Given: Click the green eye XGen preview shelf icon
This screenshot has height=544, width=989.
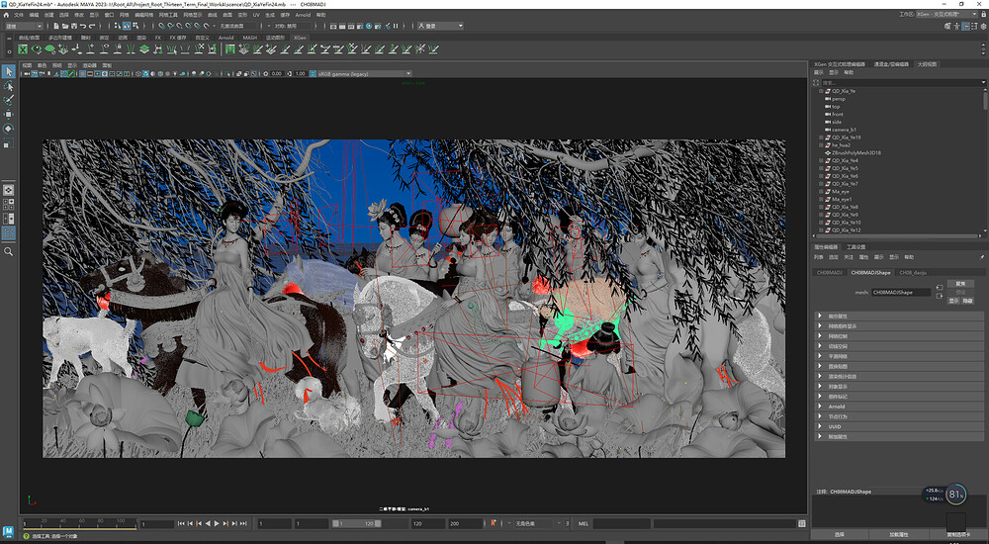Looking at the screenshot, I should click(37, 48).
